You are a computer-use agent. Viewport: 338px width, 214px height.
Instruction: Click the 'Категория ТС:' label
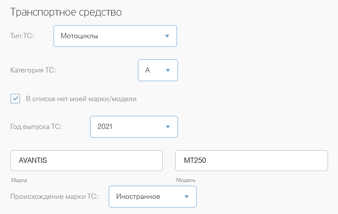pyautogui.click(x=33, y=70)
